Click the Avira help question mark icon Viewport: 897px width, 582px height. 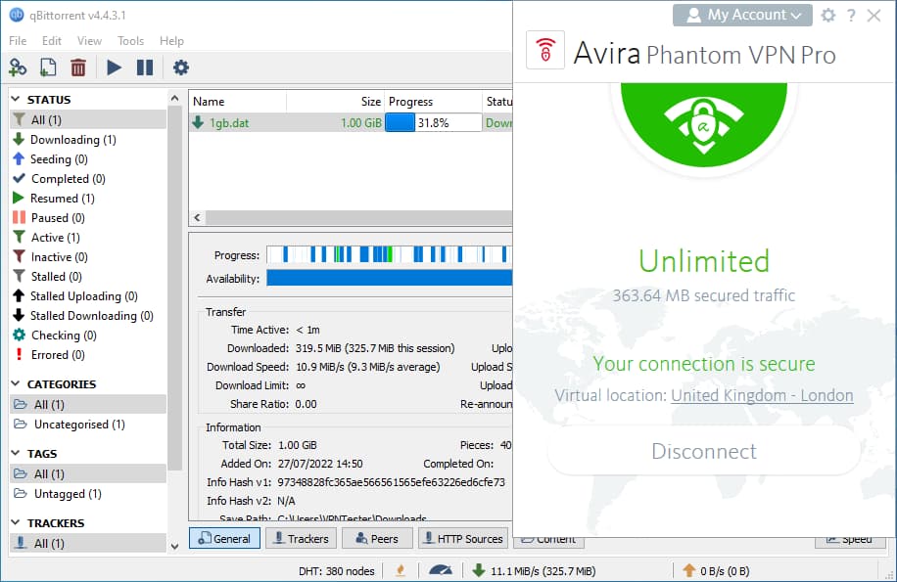(x=851, y=16)
